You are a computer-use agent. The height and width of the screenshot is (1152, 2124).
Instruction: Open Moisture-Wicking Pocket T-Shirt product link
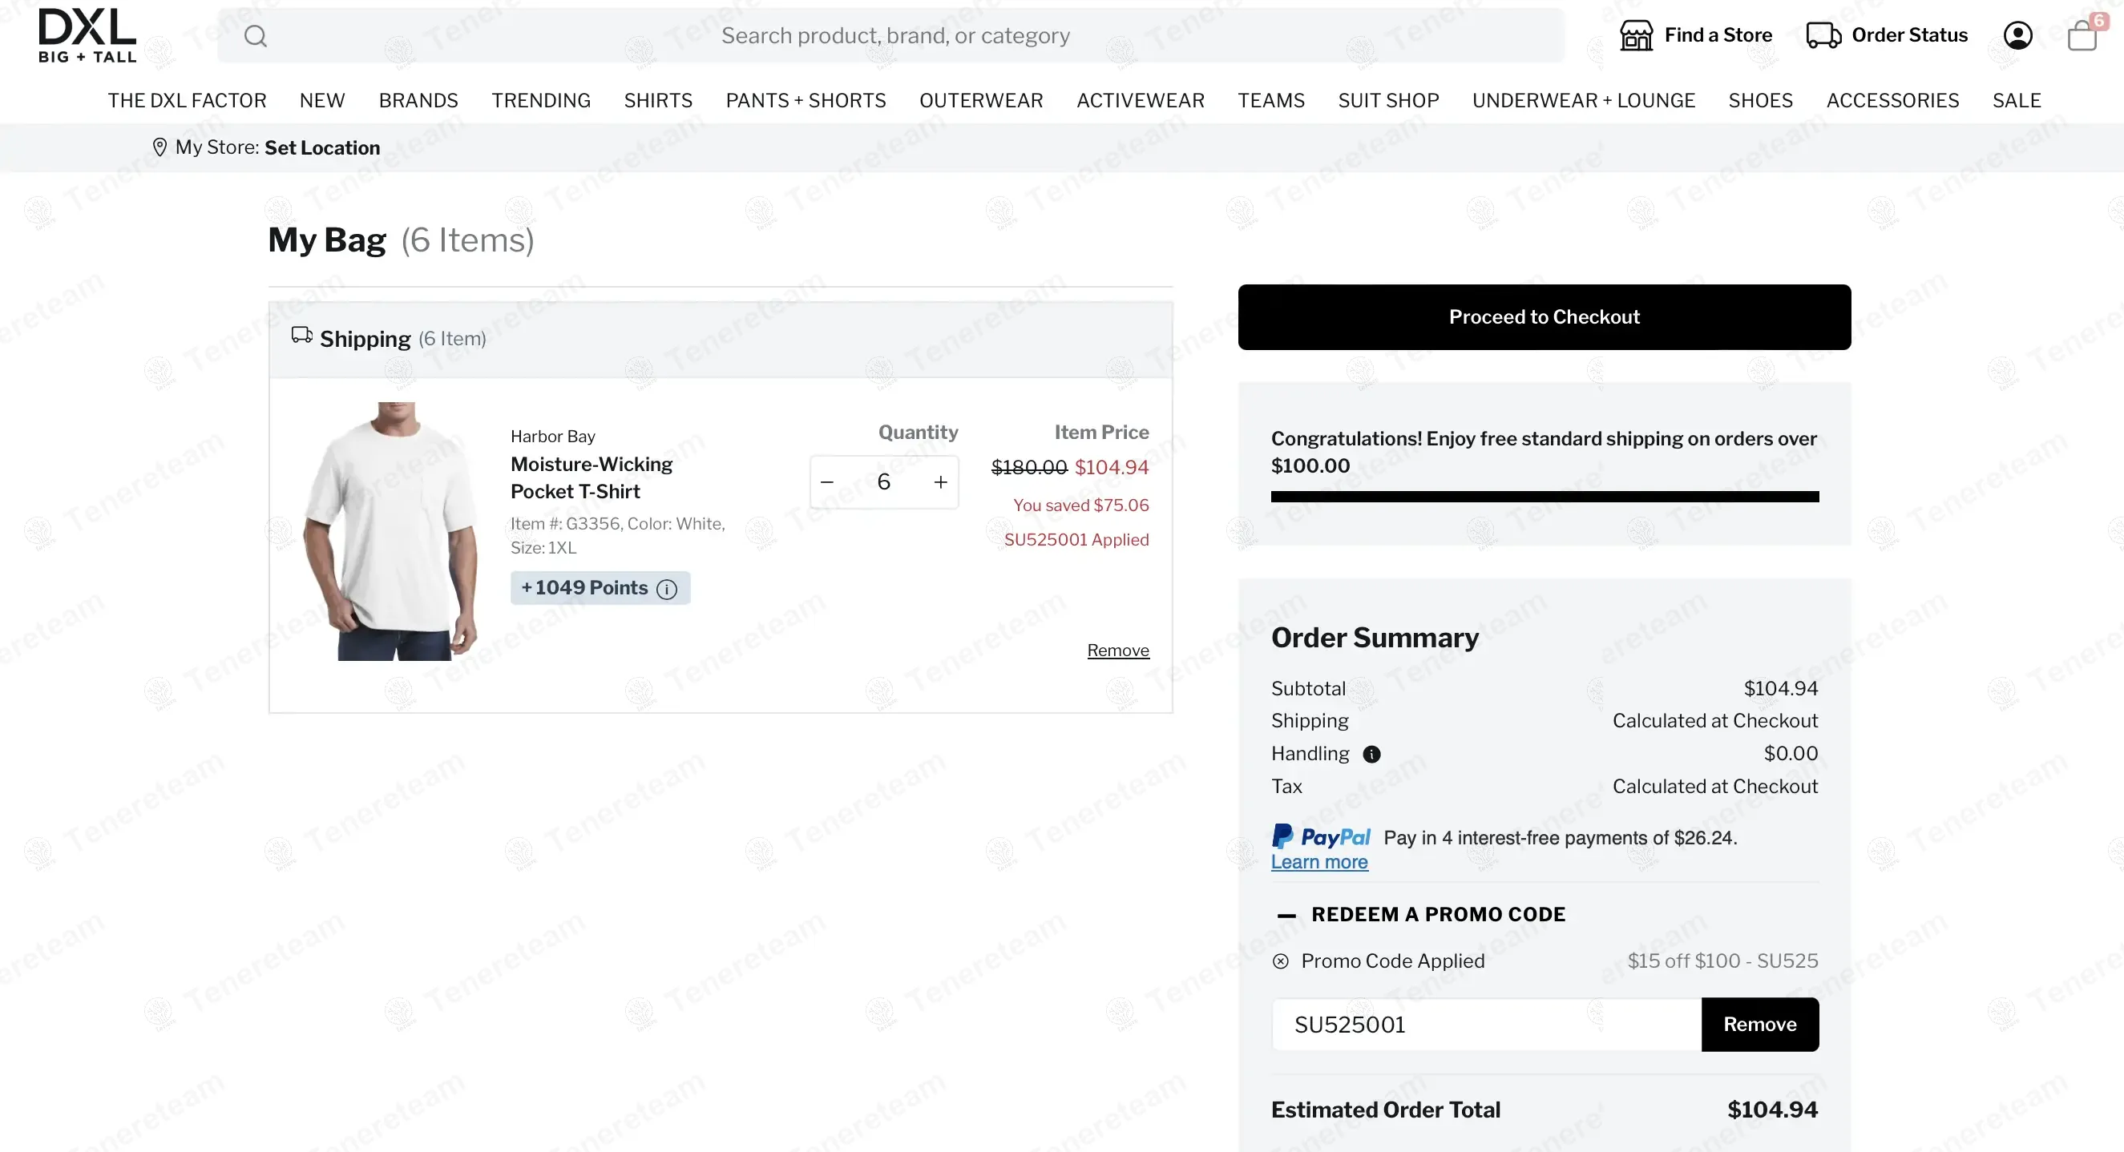(x=592, y=478)
